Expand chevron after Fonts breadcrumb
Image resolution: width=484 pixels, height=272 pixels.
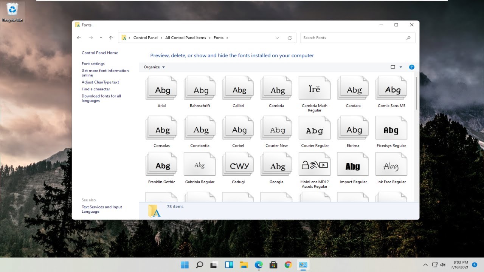tap(227, 38)
